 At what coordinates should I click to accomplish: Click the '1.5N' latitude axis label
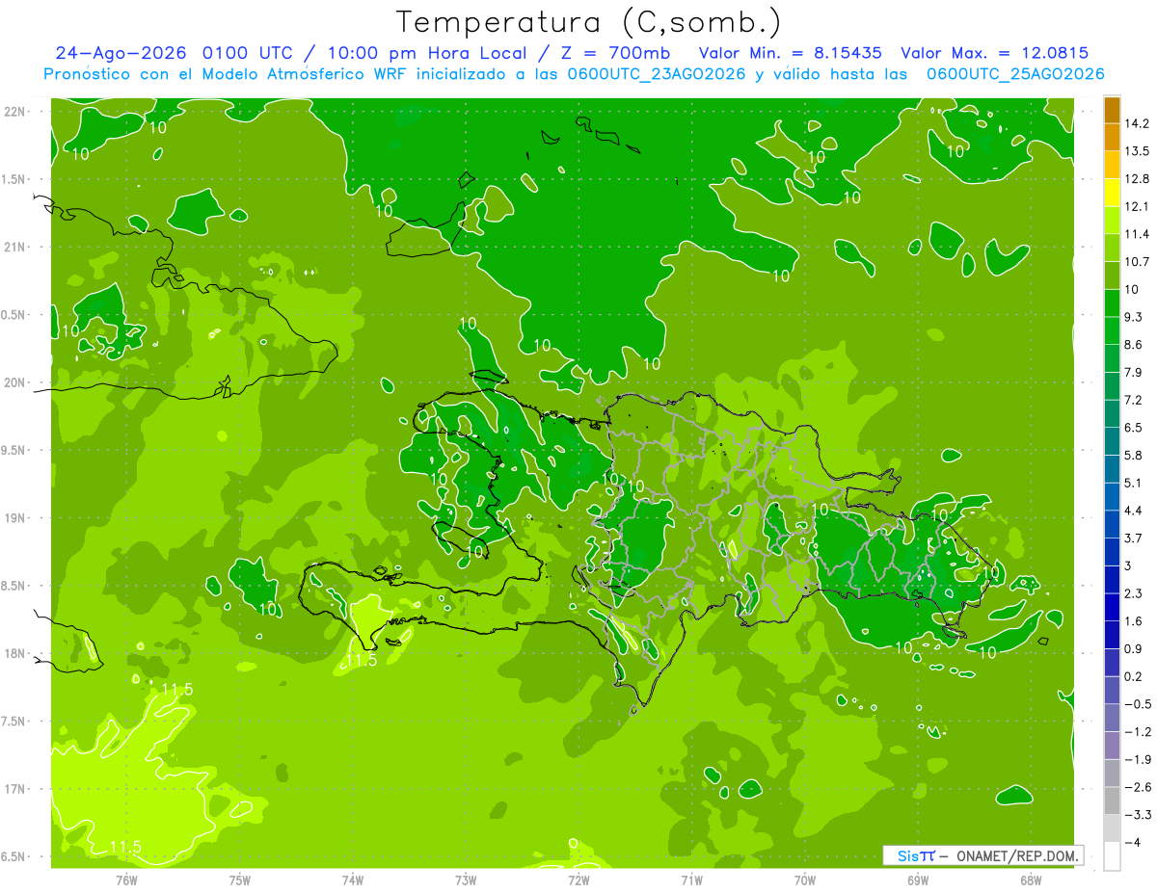click(14, 179)
